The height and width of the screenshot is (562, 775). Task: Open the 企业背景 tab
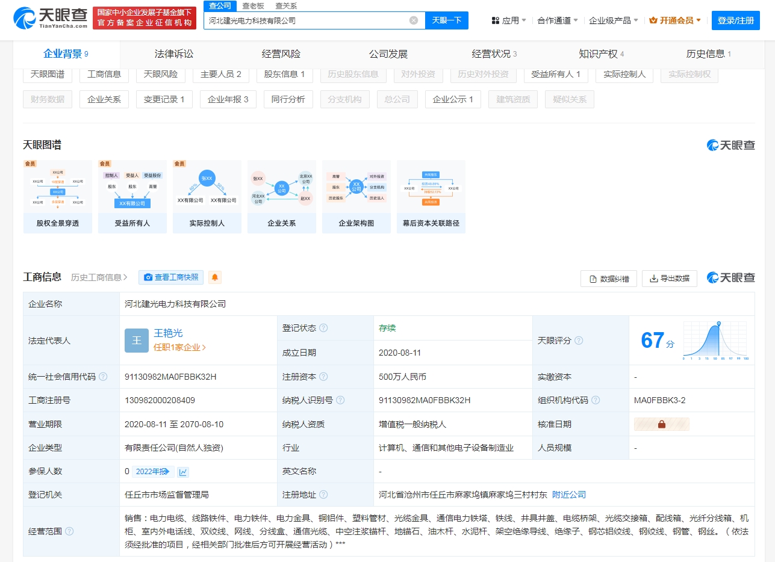[66, 54]
